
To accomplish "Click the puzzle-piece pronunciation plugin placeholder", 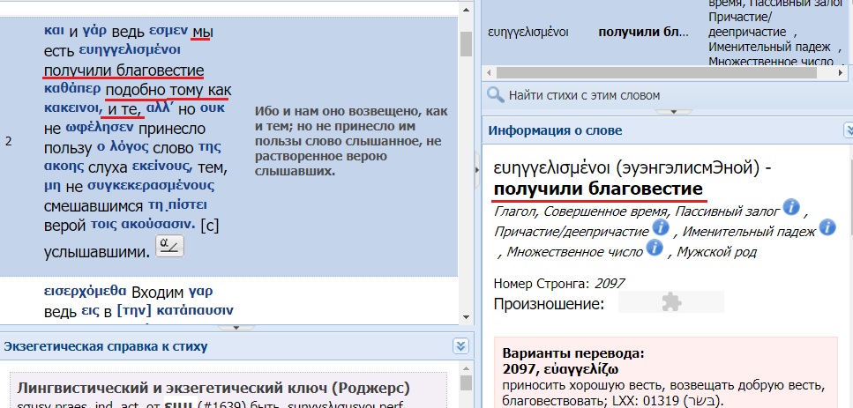I will 670,302.
